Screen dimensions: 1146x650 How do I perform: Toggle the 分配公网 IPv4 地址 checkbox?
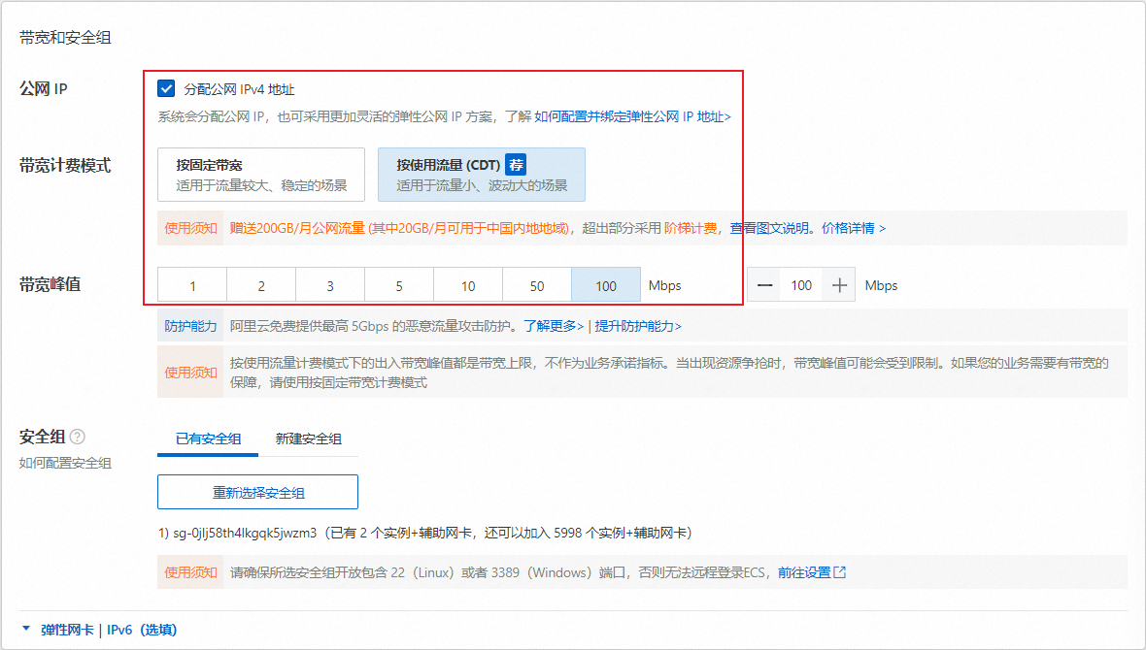[166, 89]
